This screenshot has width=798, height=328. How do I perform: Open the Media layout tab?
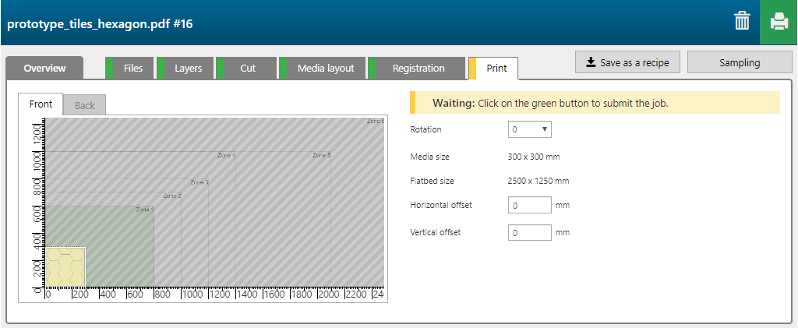325,69
